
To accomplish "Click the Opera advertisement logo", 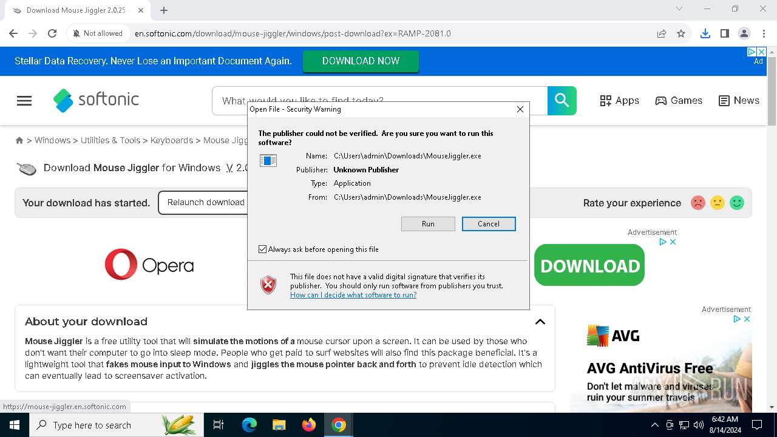I will click(149, 265).
